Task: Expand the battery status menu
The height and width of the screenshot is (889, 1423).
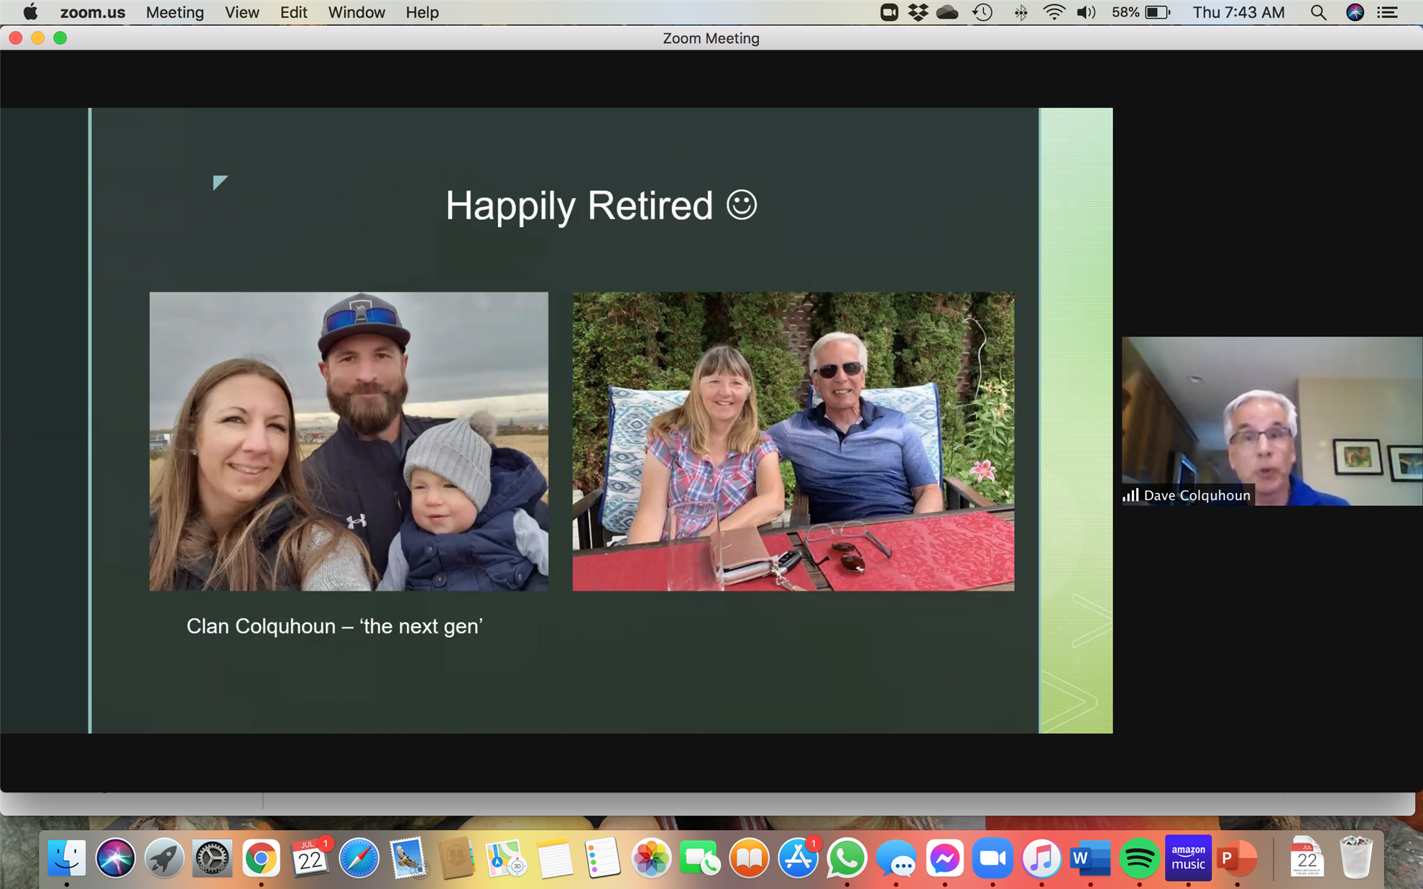Action: [1158, 12]
